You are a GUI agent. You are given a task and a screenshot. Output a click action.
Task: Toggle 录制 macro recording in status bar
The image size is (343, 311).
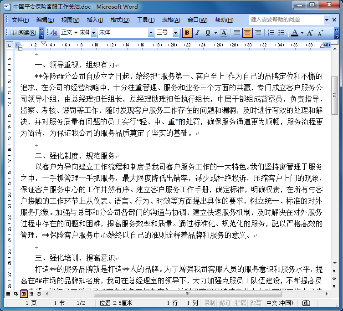pos(210,303)
